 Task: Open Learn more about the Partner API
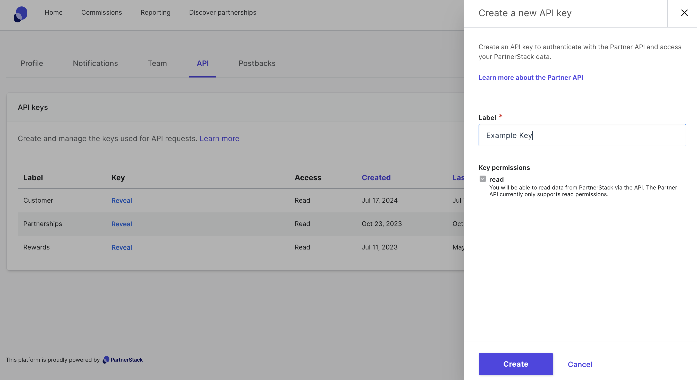(x=530, y=78)
